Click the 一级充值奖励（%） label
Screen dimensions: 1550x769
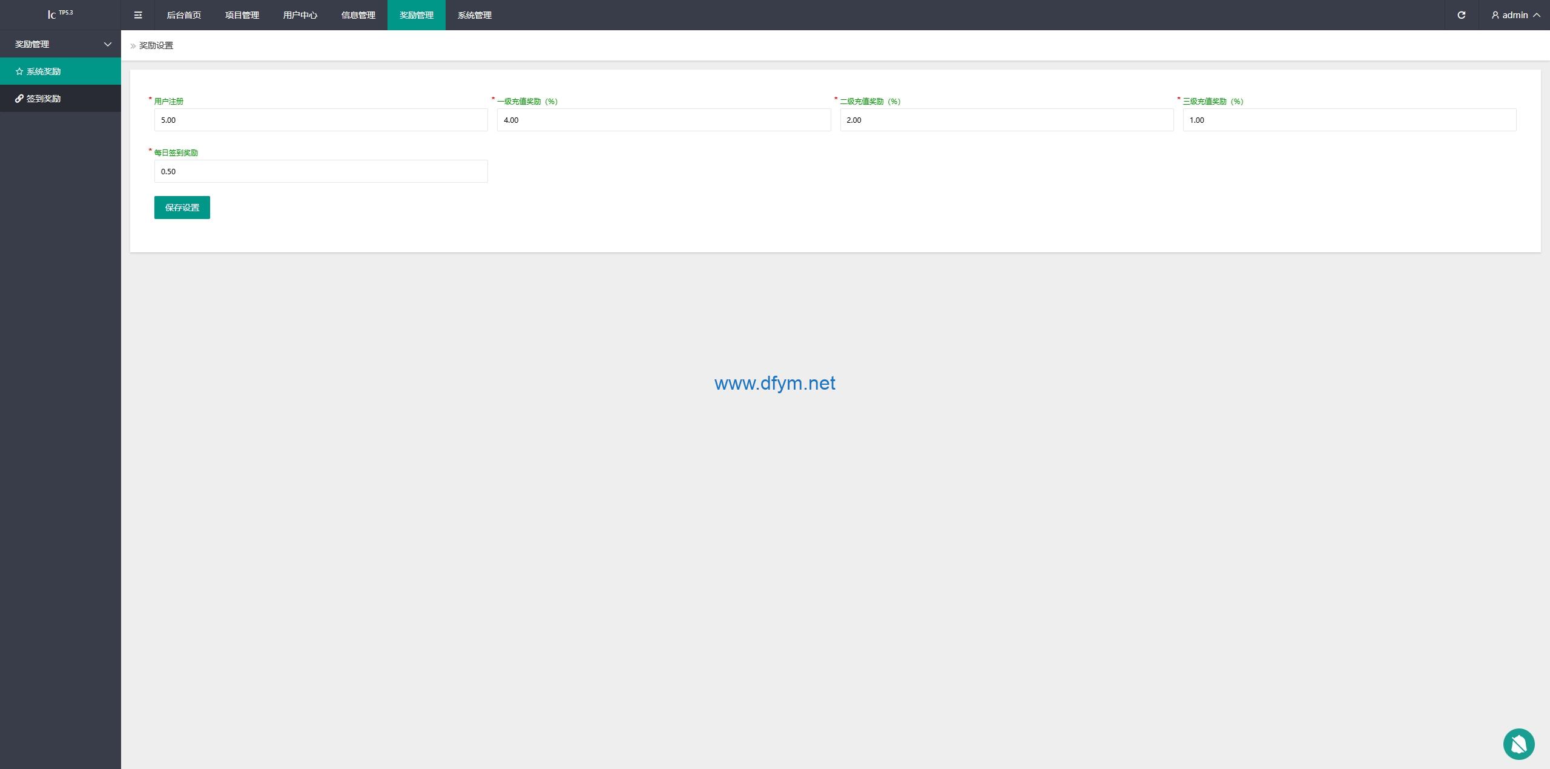[x=527, y=102]
